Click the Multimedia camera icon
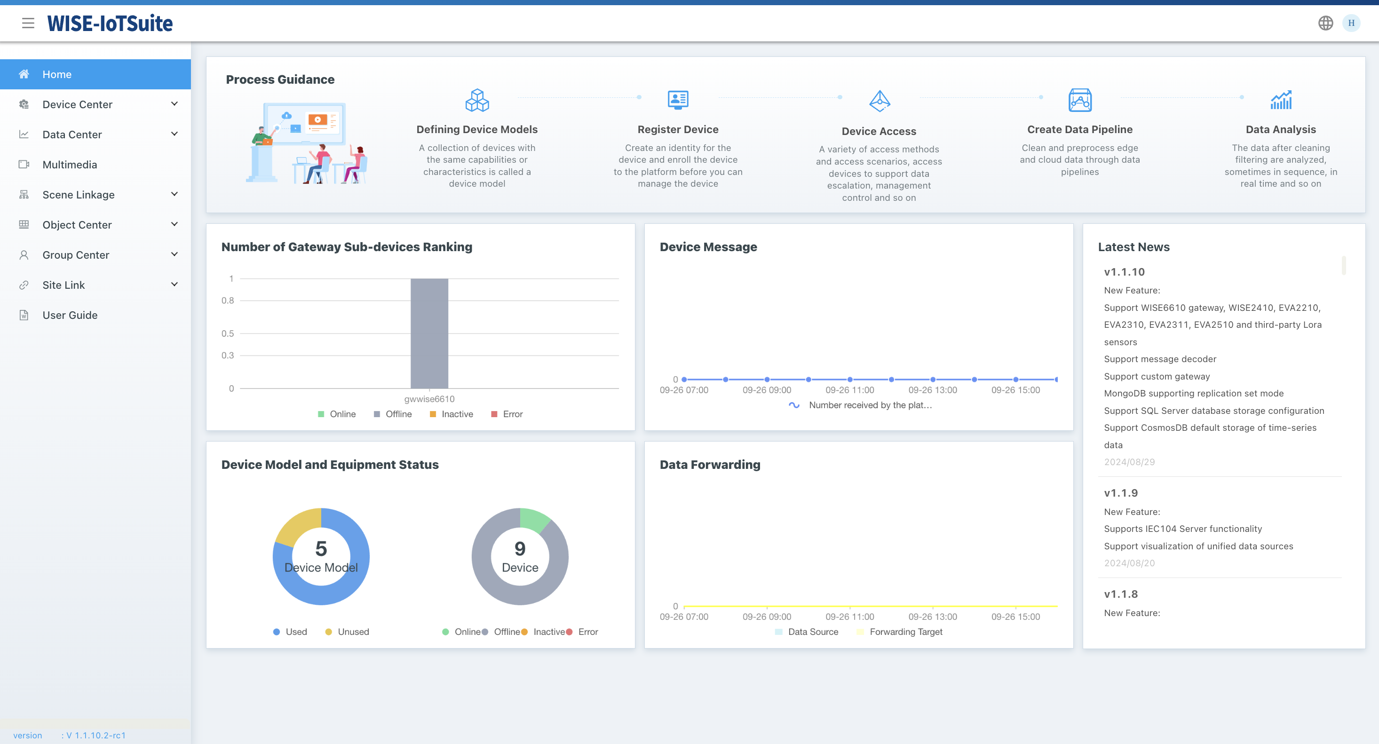Screen dimensions: 1379x744 [24, 164]
